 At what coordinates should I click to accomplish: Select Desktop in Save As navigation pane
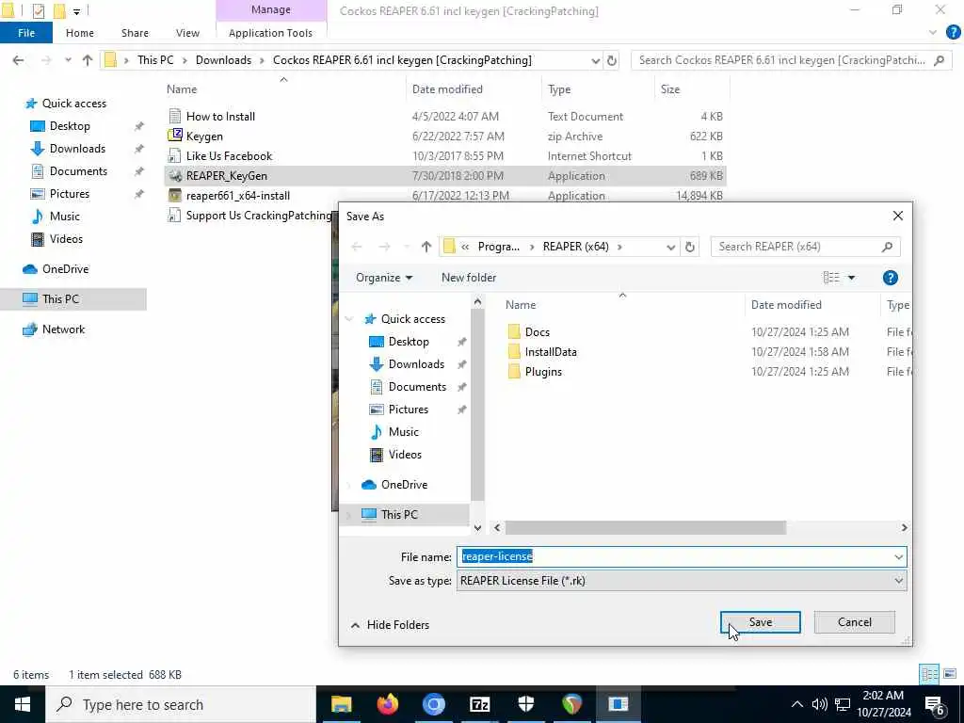[409, 341]
